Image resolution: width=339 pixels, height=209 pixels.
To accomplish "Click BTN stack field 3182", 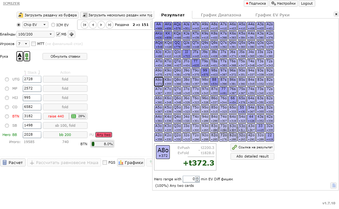I will point(32,116).
